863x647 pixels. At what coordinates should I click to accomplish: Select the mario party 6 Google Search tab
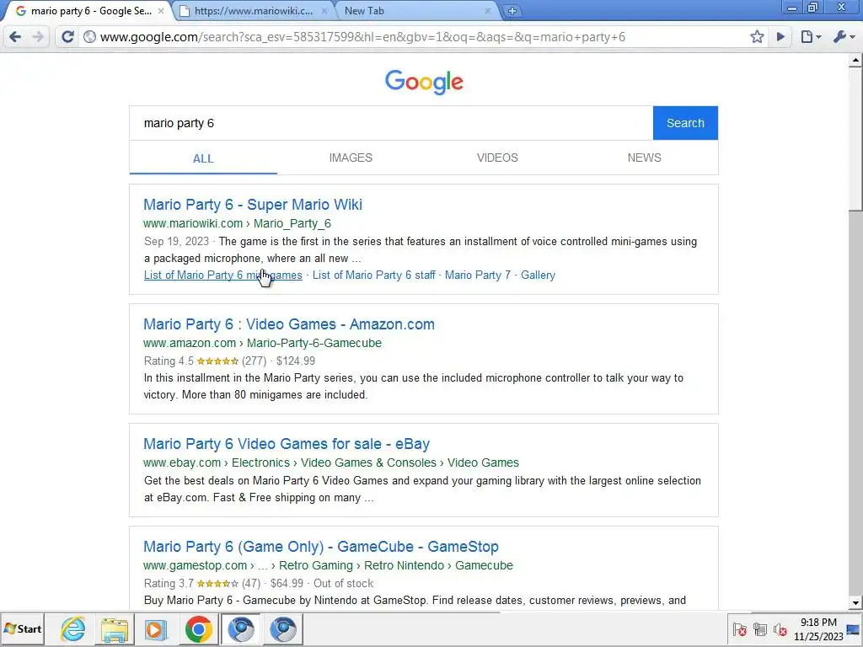tap(88, 10)
